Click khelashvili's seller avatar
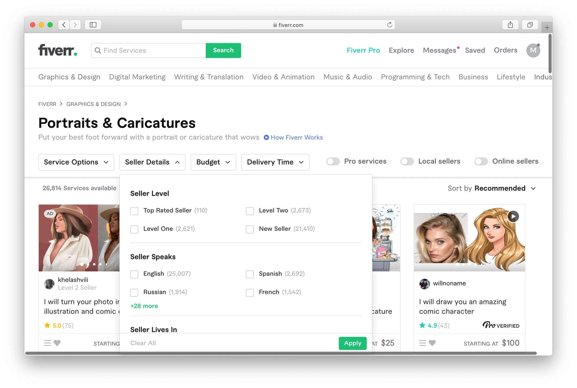The height and width of the screenshot is (388, 577). [x=49, y=284]
